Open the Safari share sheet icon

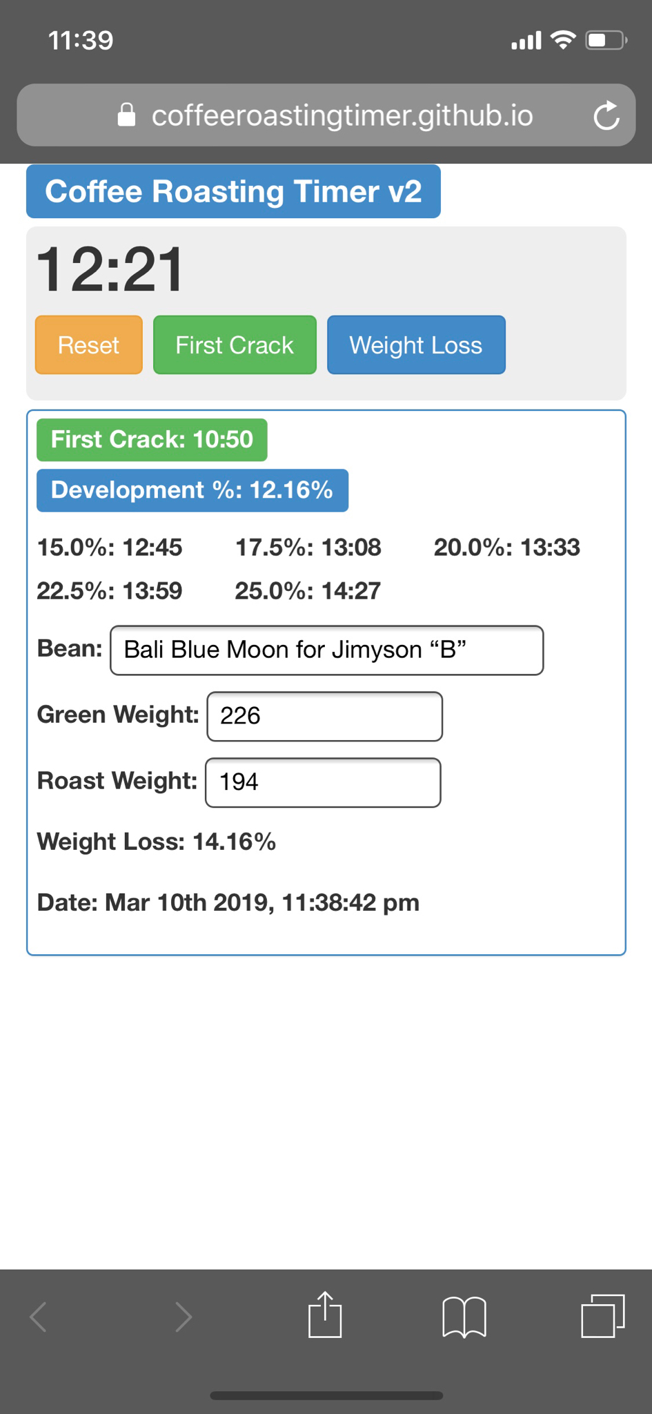(325, 1315)
